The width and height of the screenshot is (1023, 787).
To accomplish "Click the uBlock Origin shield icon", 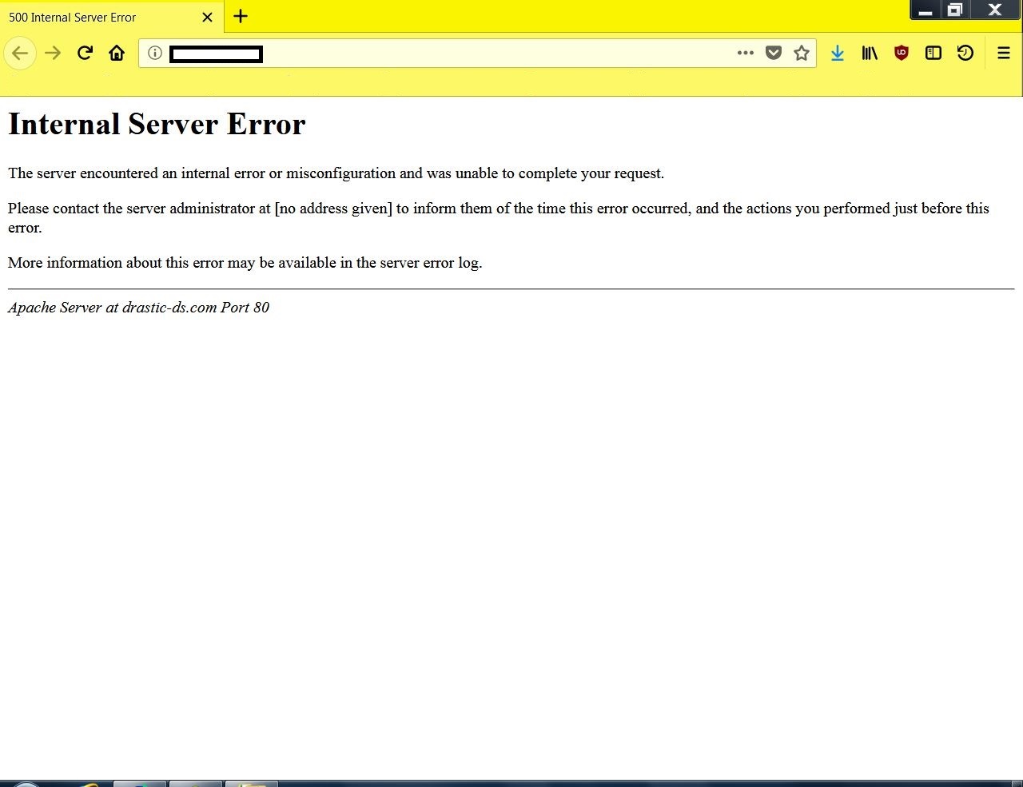I will click(x=902, y=54).
